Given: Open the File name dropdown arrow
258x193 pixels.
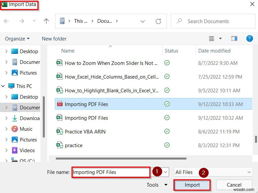Looking at the screenshot, I should 165,172.
